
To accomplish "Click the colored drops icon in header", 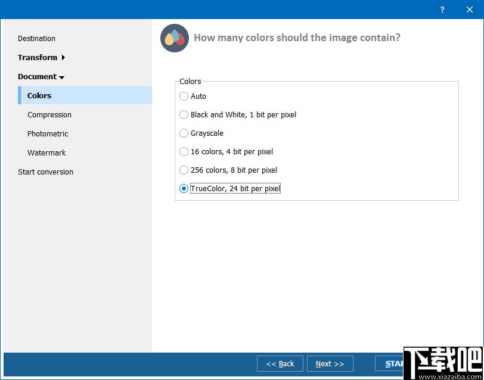I will (175, 38).
